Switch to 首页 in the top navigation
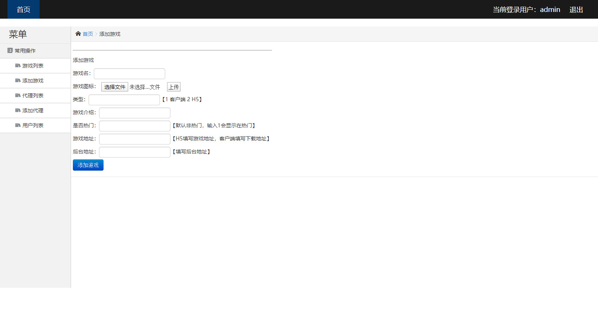Viewport: 598px width, 336px height. click(x=23, y=9)
